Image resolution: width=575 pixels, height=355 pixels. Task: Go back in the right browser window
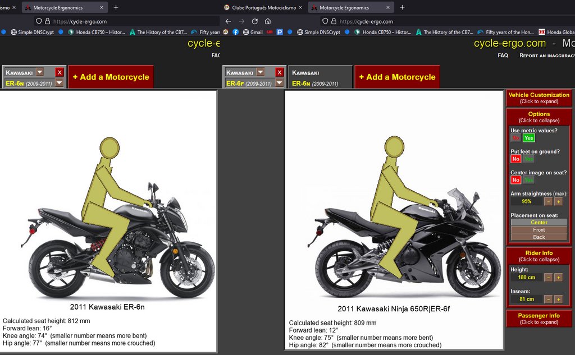tap(228, 21)
